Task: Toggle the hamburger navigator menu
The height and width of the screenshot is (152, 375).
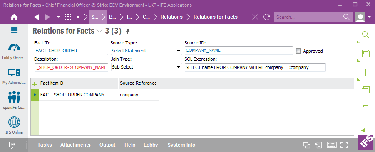Action: (x=14, y=30)
